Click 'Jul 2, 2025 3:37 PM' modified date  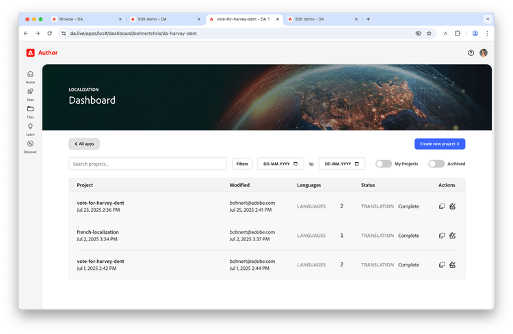(x=249, y=239)
